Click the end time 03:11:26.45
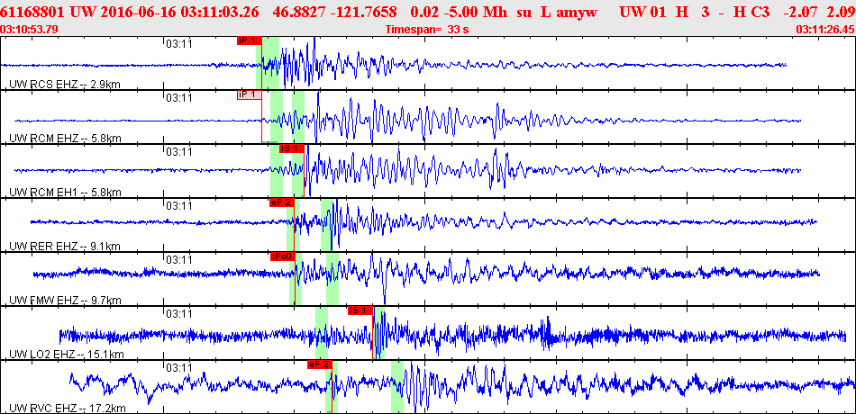The image size is (856, 414). pos(825,30)
